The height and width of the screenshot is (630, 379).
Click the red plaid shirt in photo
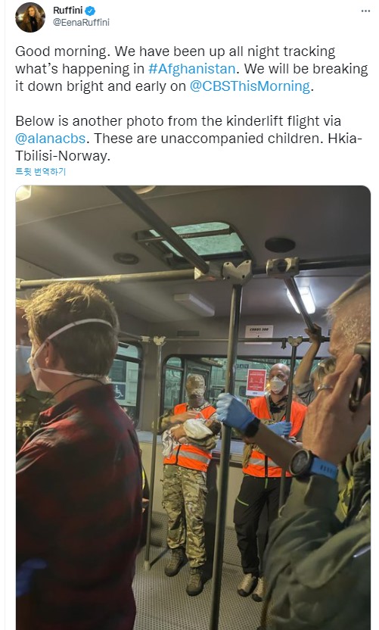79,507
